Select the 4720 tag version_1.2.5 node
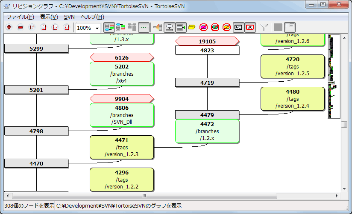The width and height of the screenshot is (352, 214). (293, 66)
